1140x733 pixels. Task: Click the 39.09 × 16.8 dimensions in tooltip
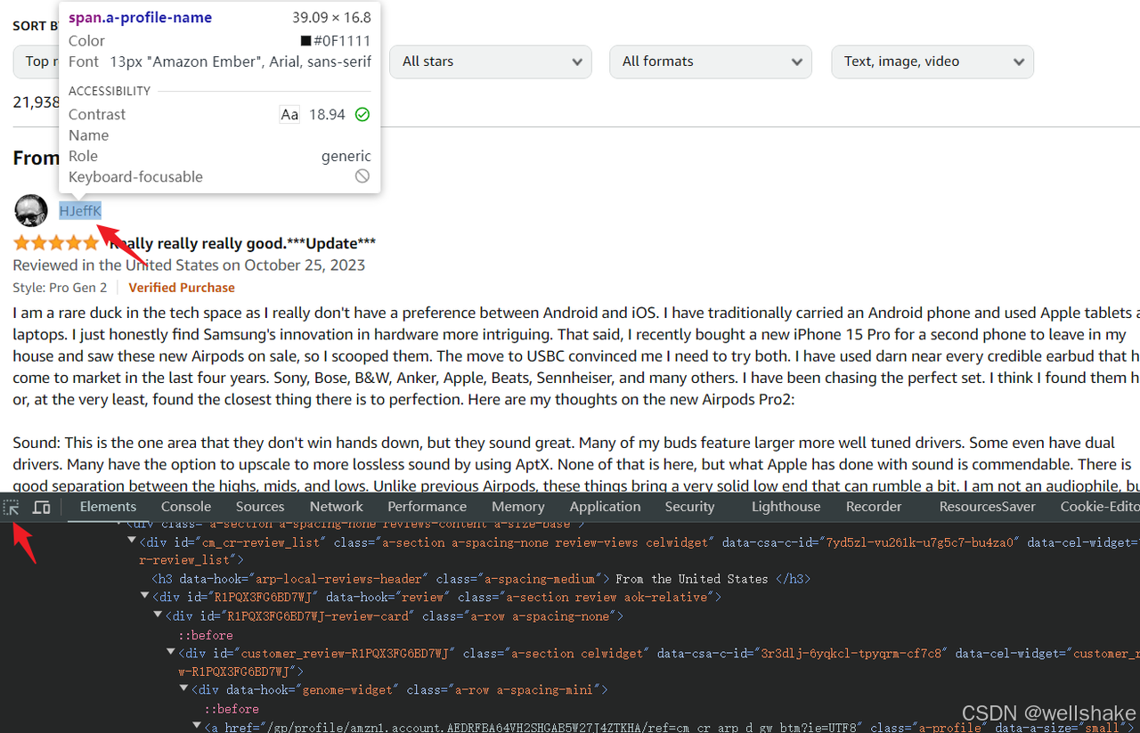tap(331, 17)
